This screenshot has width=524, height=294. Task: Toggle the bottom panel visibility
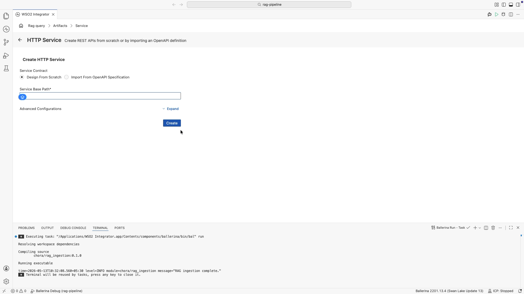(x=511, y=5)
